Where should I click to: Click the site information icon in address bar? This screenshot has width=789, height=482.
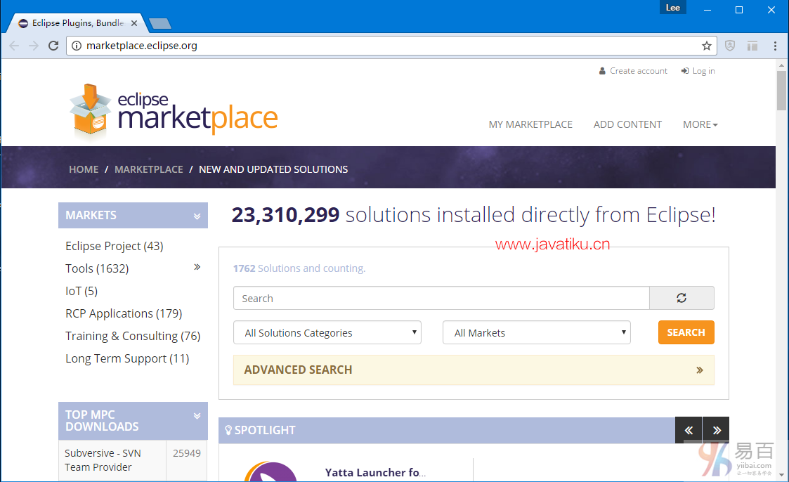pyautogui.click(x=77, y=46)
